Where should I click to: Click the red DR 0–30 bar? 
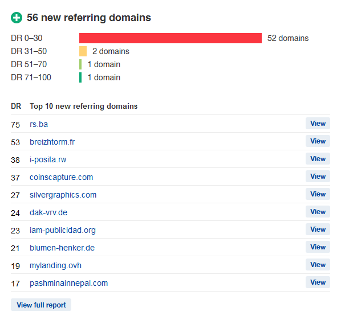coord(170,38)
